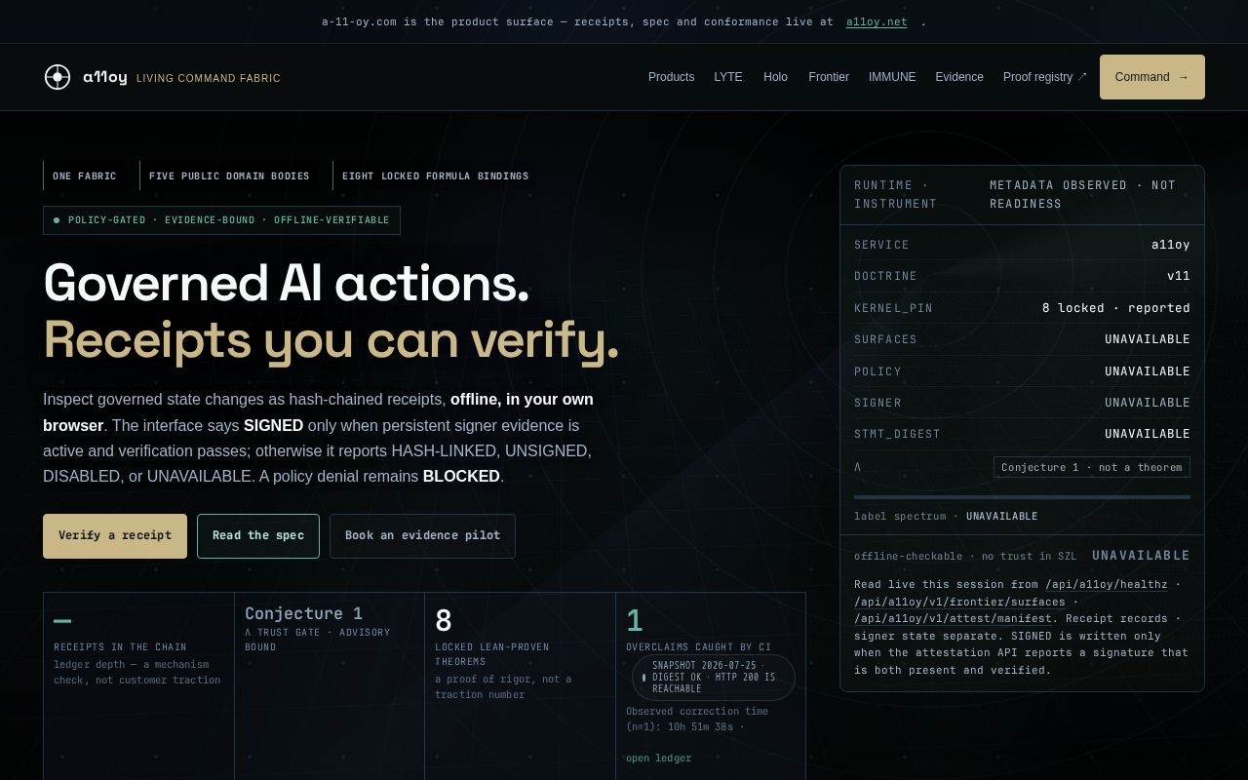Viewport: 1248px width, 780px height.
Task: Click the /api/a11oy/healthz endpoint link
Action: point(1106,585)
